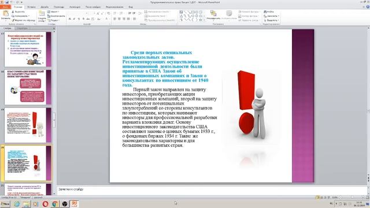
Task: Center the paragraph text
Action: 119,19
